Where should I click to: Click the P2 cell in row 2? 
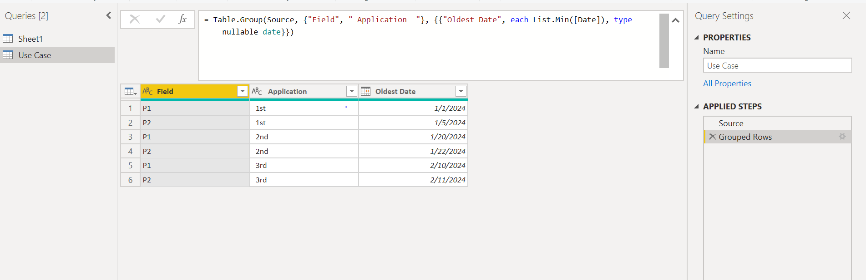click(x=195, y=123)
